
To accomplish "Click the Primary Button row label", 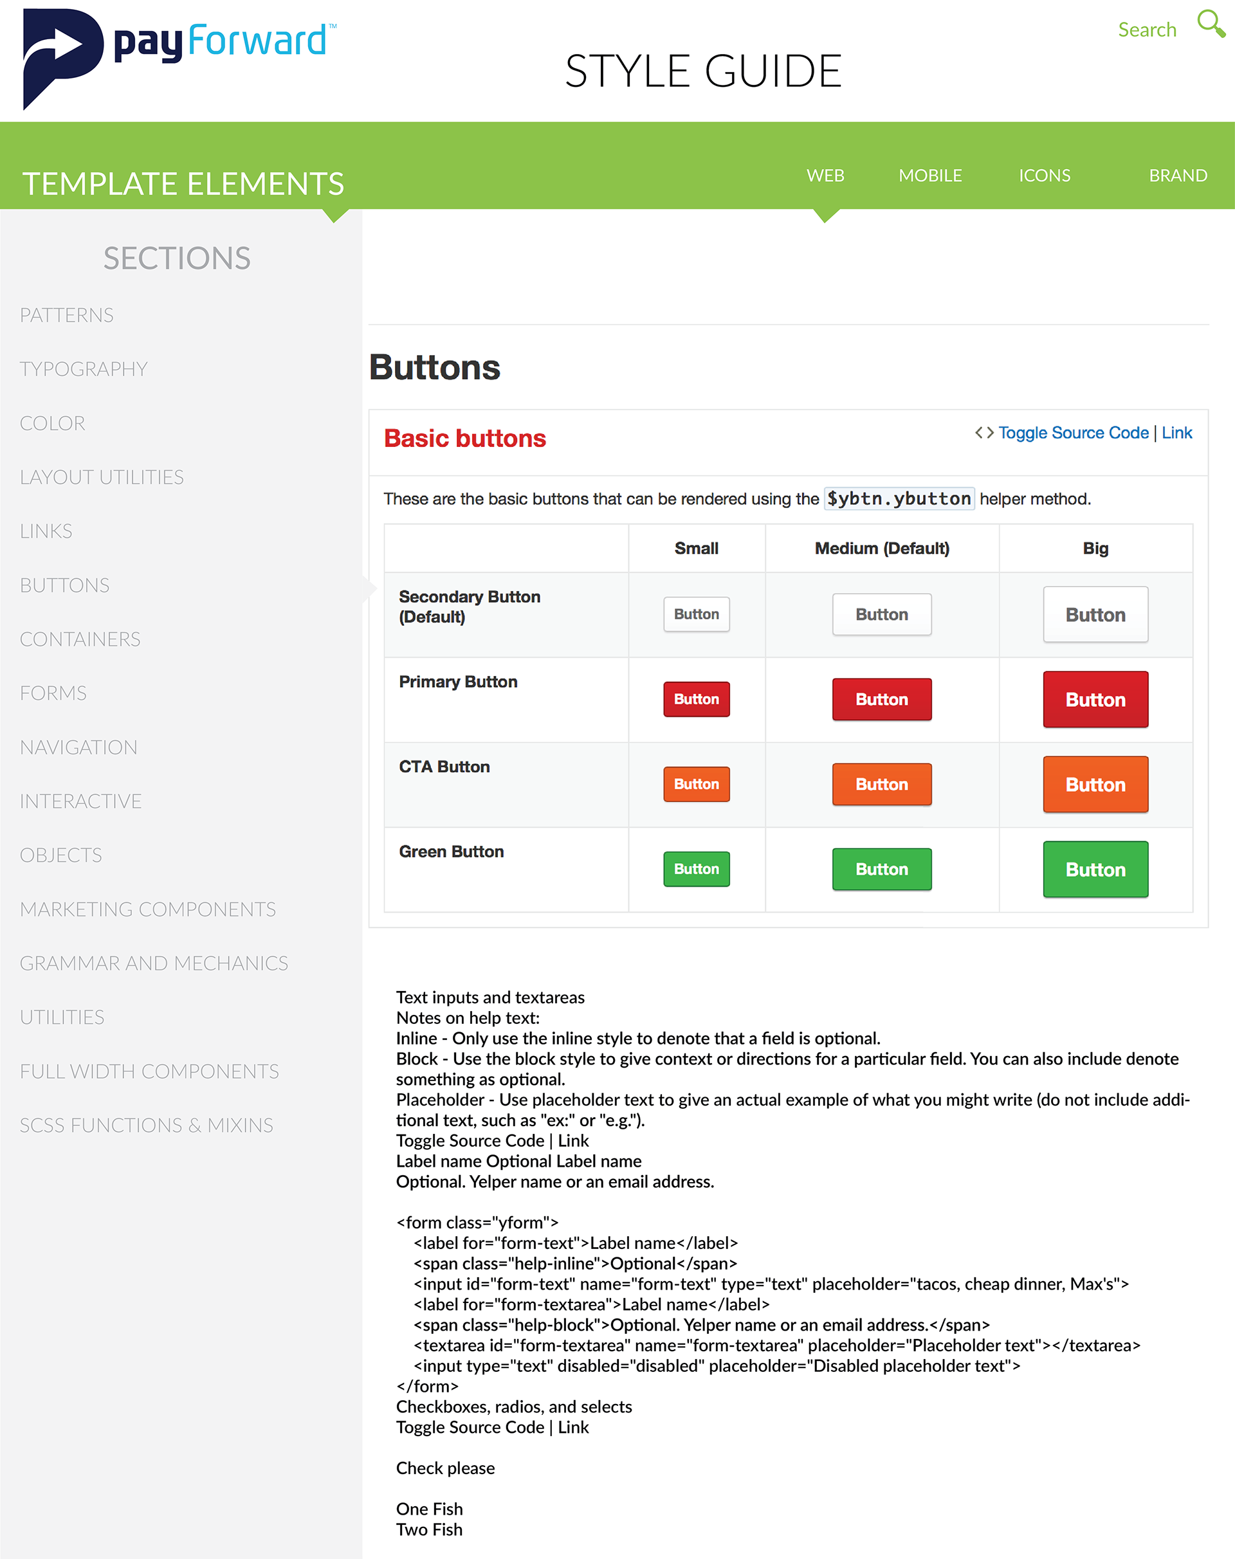I will coord(458,682).
